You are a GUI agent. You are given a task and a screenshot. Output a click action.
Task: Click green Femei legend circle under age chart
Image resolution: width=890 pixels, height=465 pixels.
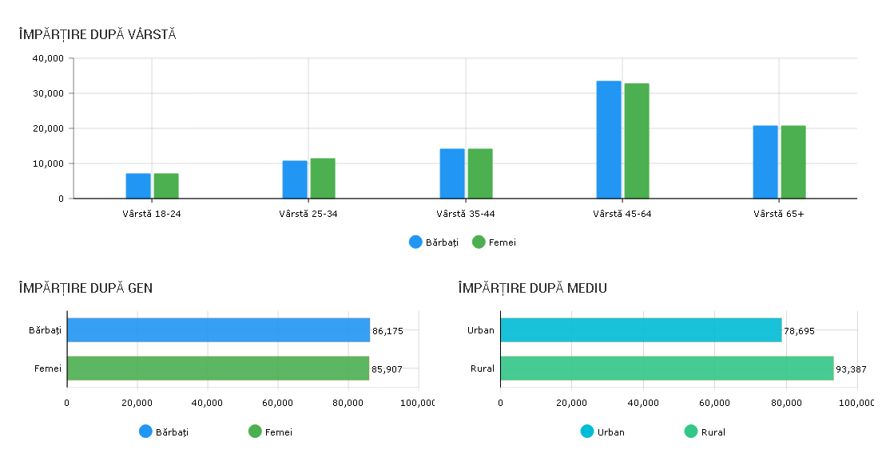pos(479,242)
